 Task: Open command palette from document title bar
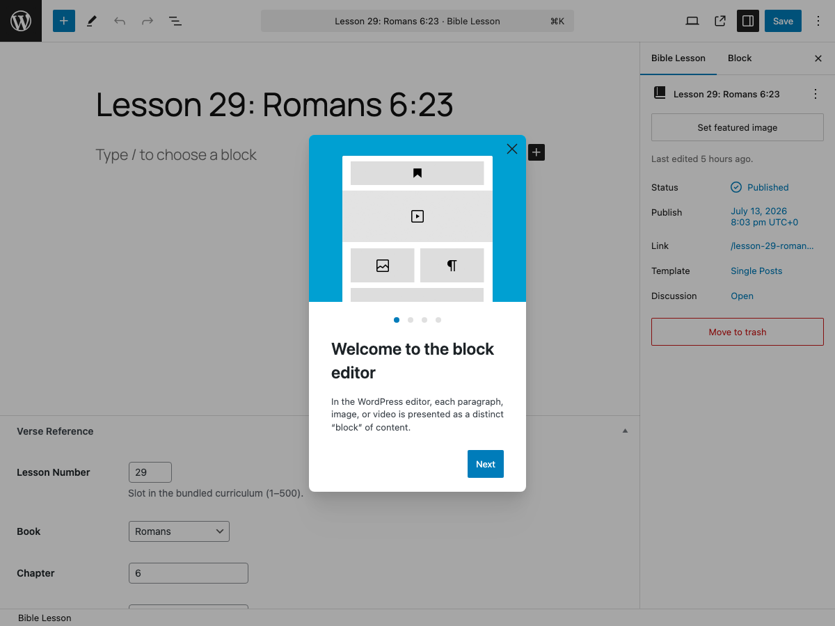[417, 21]
